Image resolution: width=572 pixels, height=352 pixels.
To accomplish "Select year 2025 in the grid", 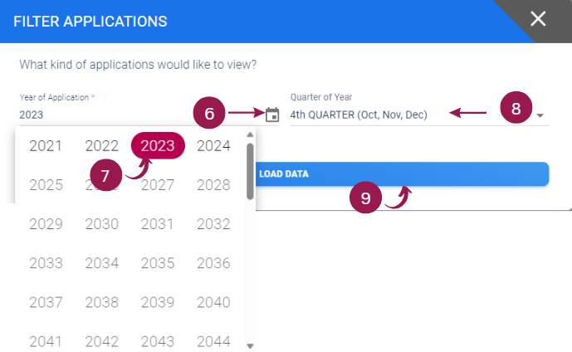I will [46, 184].
